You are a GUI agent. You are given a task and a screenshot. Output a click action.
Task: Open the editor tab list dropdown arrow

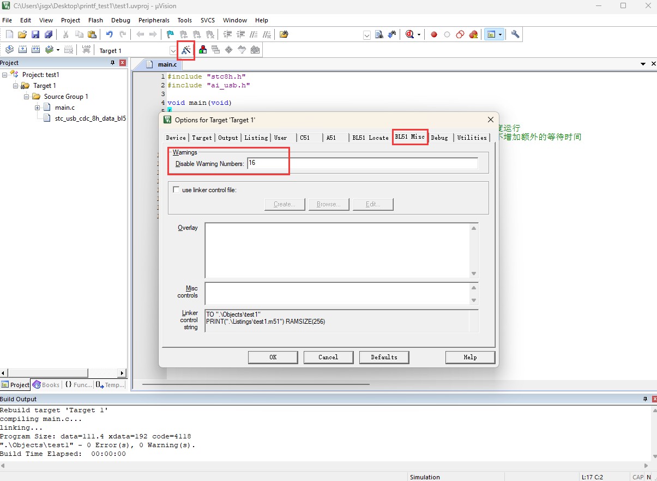coord(643,64)
